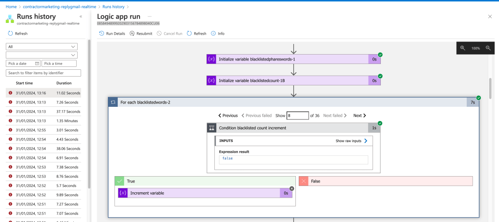Go to Previous iteration
The width and height of the screenshot is (499, 222).
point(228,116)
